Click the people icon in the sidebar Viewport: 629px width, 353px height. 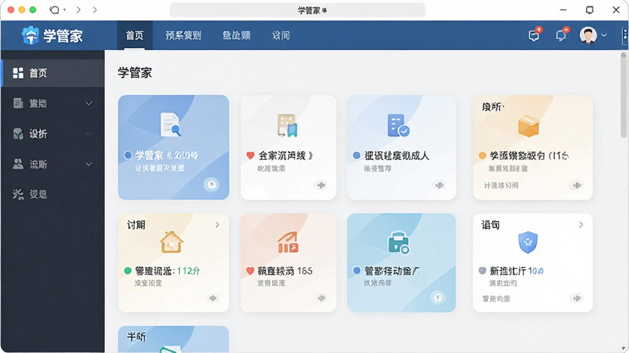click(18, 164)
